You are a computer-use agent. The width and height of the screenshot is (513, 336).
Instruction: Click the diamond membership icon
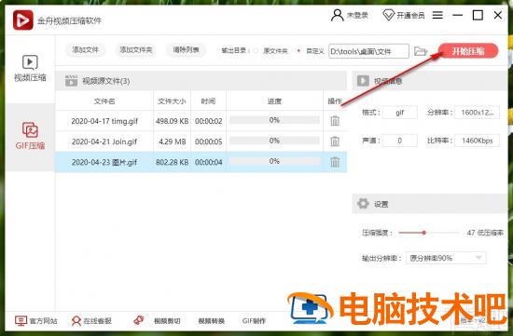[x=388, y=15]
